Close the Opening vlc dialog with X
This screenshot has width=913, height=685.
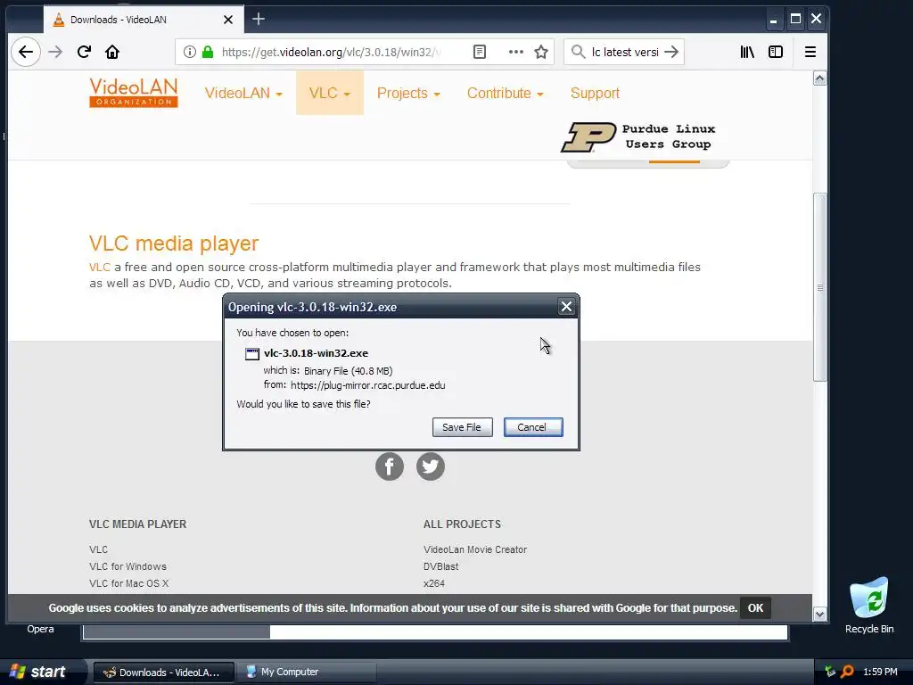tap(566, 307)
